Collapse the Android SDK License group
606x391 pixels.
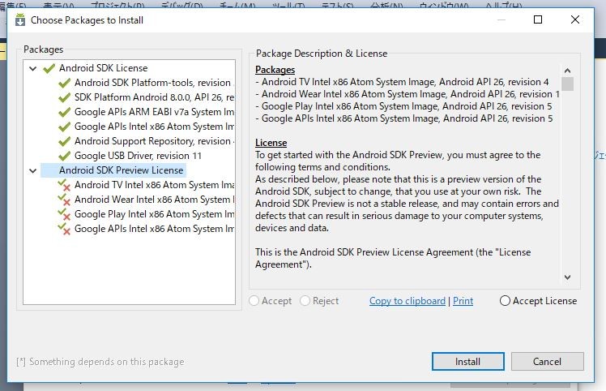(x=33, y=68)
